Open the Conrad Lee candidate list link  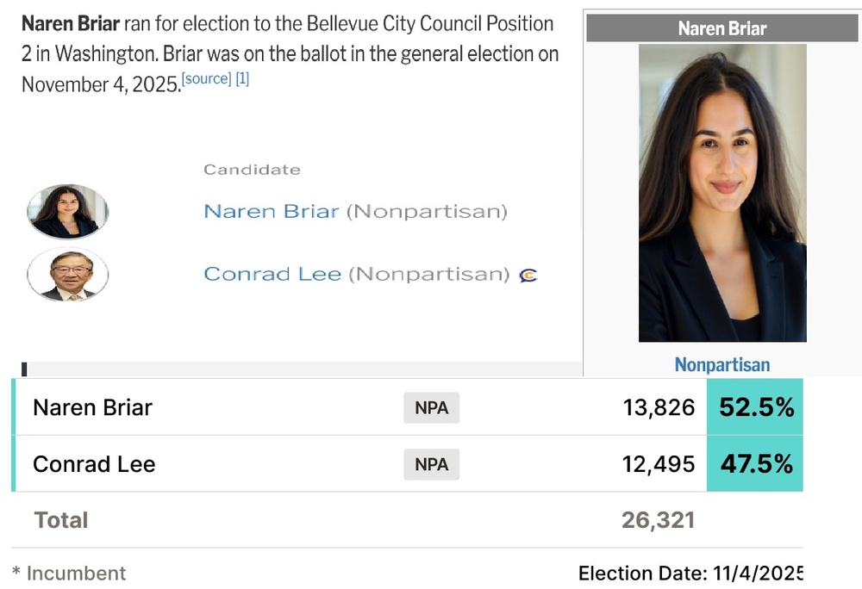tap(272, 274)
